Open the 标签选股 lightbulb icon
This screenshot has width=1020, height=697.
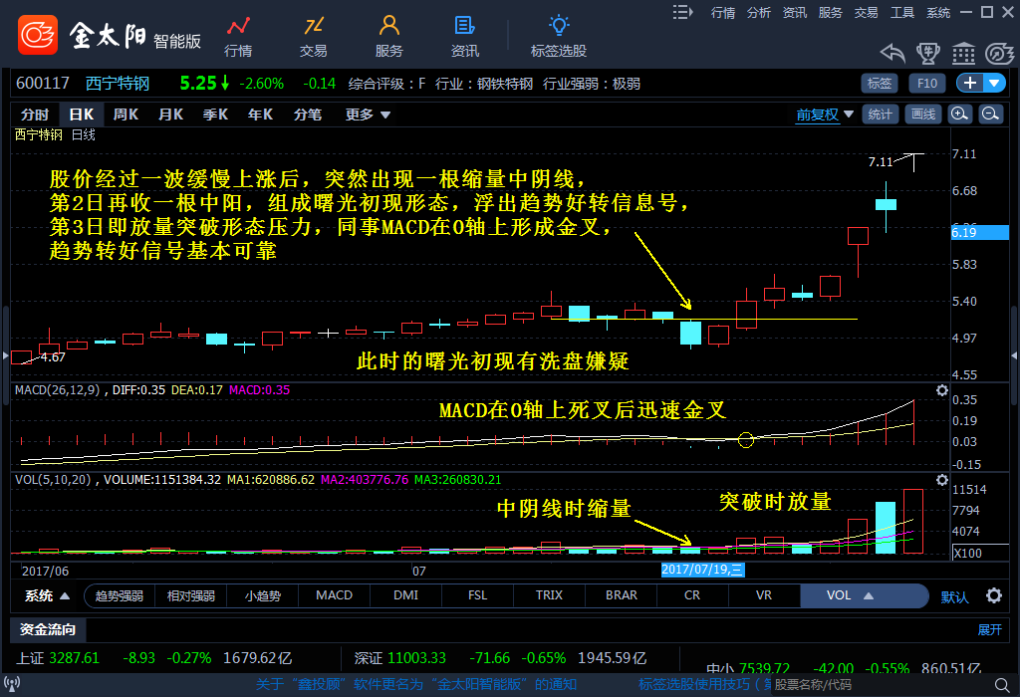pos(559,26)
